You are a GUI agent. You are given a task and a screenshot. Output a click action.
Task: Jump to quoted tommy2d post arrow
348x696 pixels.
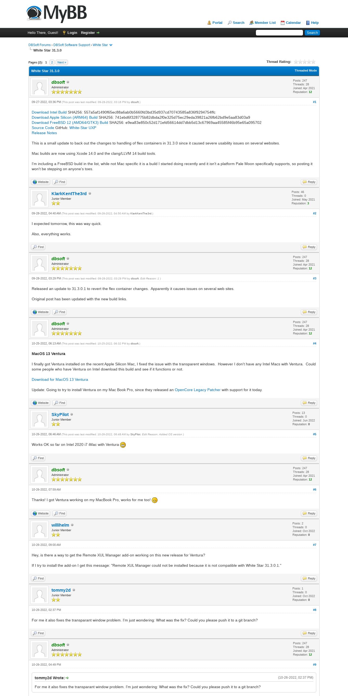click(x=67, y=678)
